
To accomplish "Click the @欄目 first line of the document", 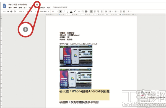I will [67, 33].
